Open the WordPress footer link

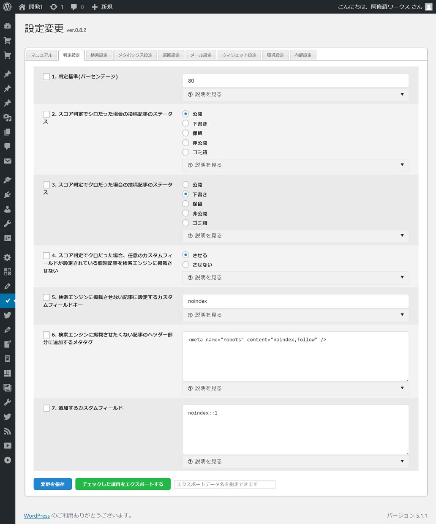coord(37,516)
